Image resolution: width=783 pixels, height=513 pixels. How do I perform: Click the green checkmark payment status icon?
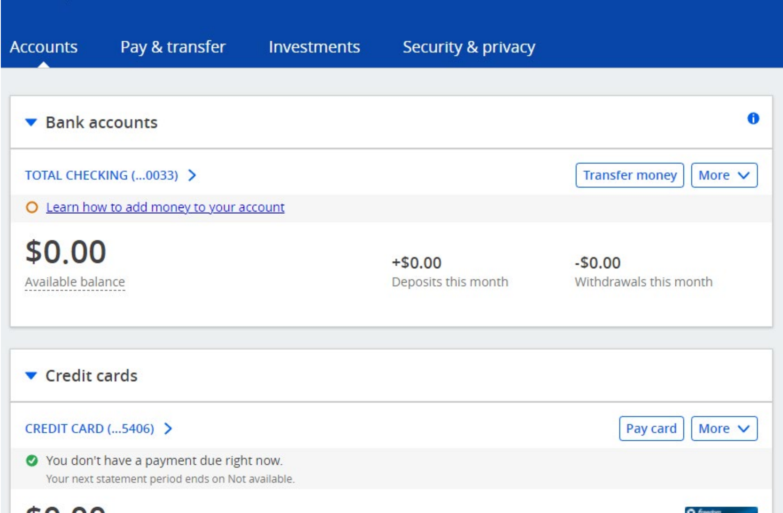[32, 461]
